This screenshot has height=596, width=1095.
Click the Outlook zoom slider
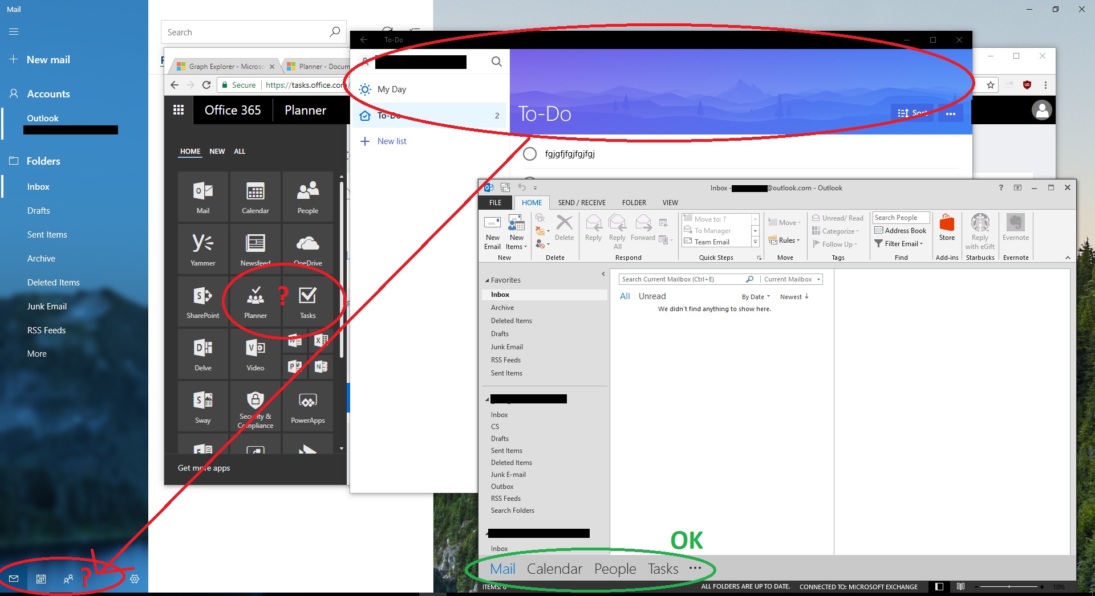coord(1008,587)
